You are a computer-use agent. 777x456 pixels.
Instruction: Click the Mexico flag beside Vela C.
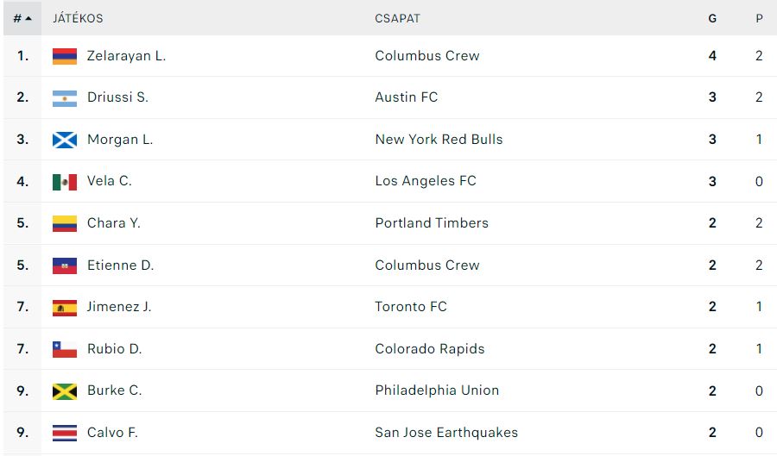point(65,182)
